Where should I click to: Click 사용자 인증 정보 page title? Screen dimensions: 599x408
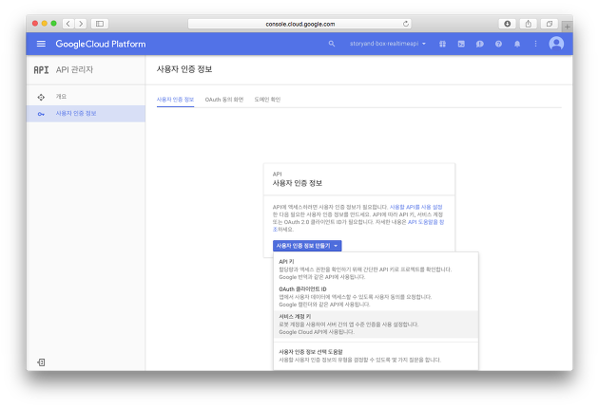(184, 69)
